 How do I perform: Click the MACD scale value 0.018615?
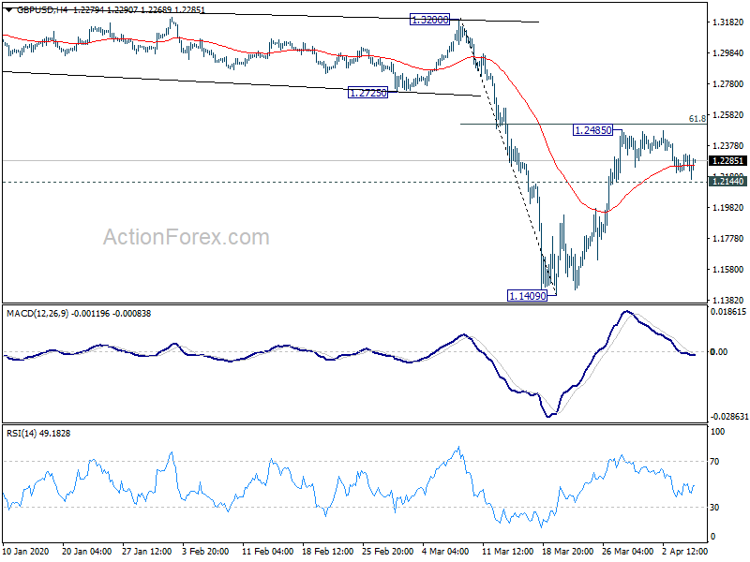click(x=728, y=312)
